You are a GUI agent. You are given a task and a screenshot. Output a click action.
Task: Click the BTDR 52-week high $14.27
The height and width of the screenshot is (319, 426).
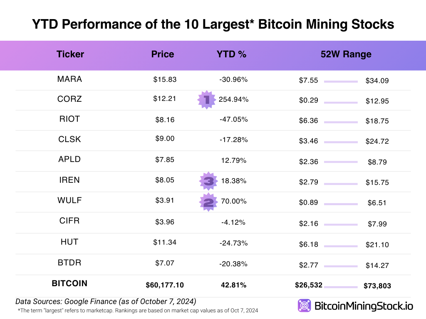(377, 265)
